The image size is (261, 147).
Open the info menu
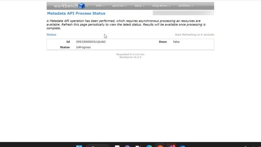click(100, 6)
